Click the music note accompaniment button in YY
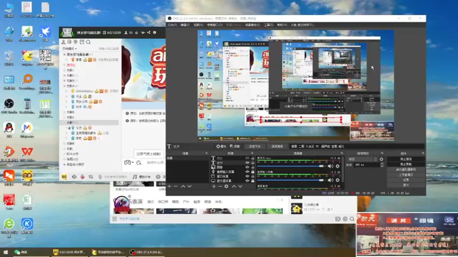Image resolution: width=458 pixels, height=257 pixels. [141, 177]
